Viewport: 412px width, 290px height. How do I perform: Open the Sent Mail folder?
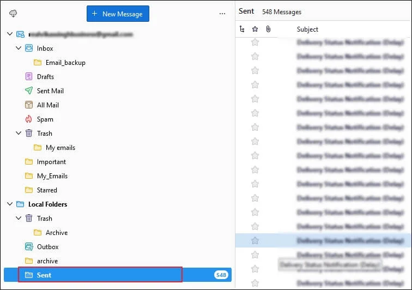click(50, 91)
